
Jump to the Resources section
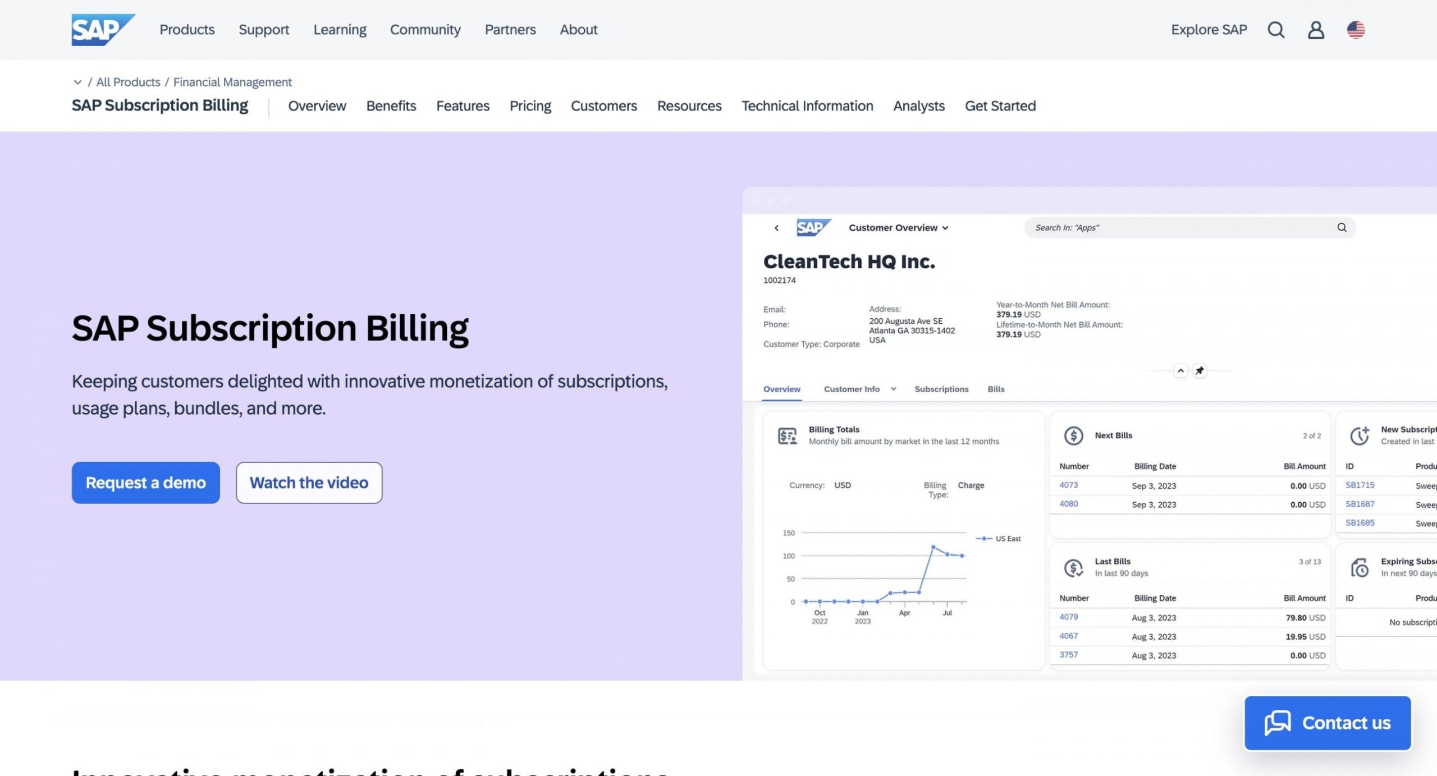pos(689,105)
